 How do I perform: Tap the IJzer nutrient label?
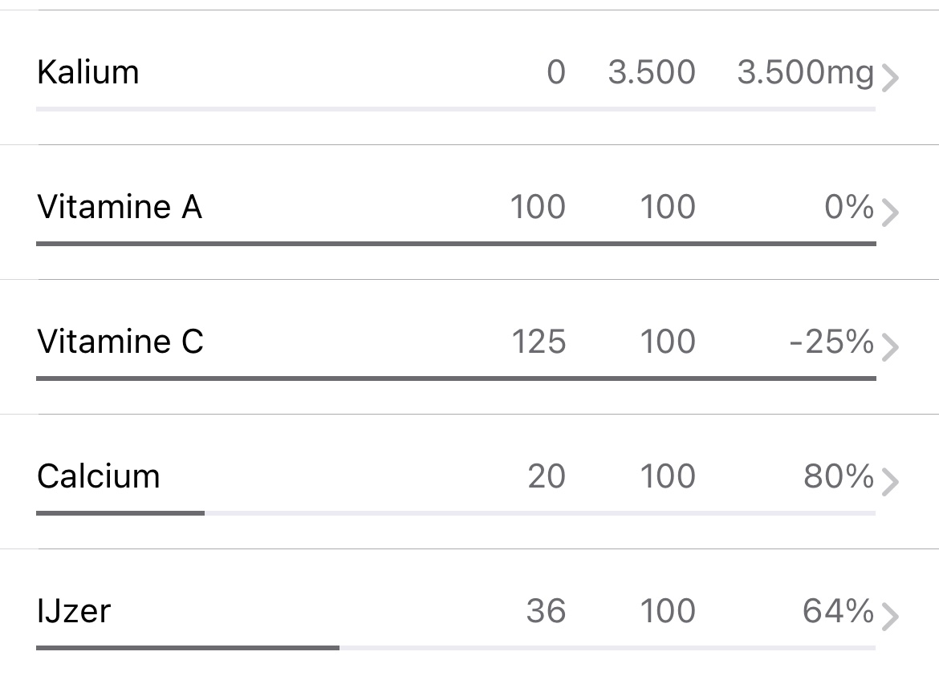(74, 611)
